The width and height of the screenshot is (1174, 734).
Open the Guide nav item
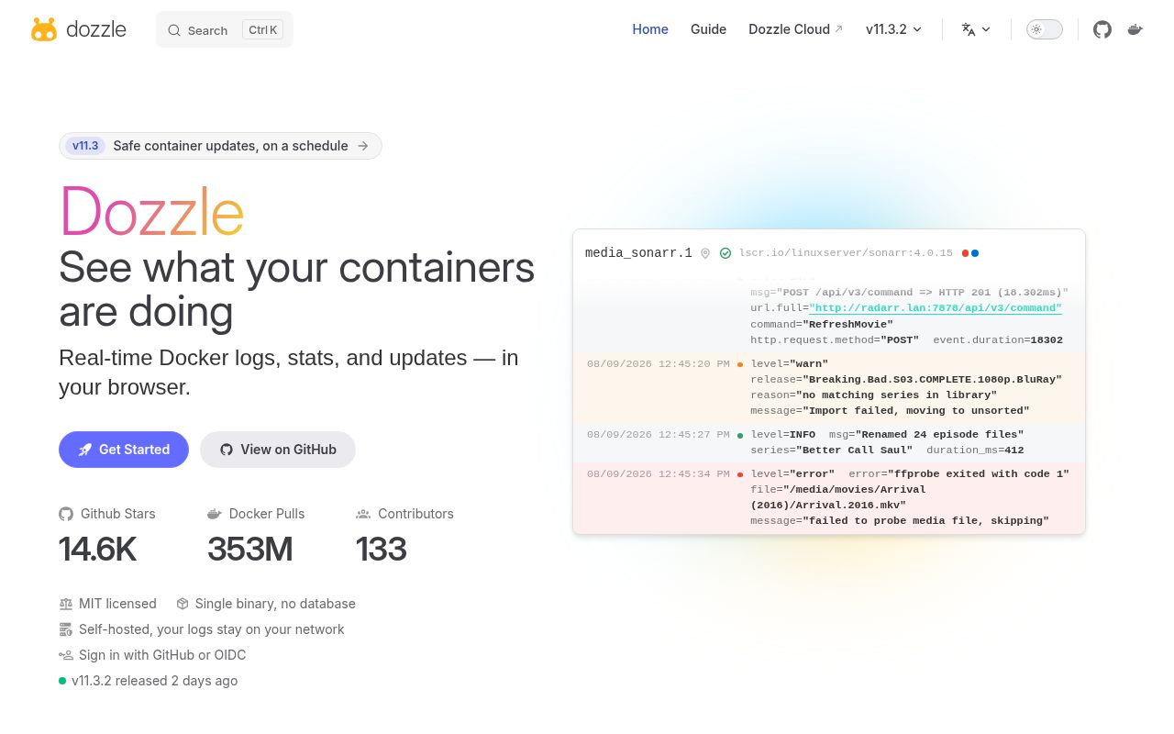(708, 29)
